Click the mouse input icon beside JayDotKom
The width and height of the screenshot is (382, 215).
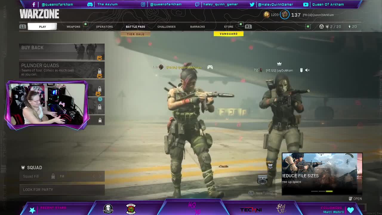tap(301, 70)
